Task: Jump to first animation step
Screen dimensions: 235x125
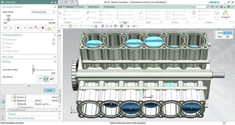Action: click(5, 28)
